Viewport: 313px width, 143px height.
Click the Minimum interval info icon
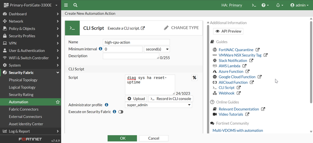101,49
